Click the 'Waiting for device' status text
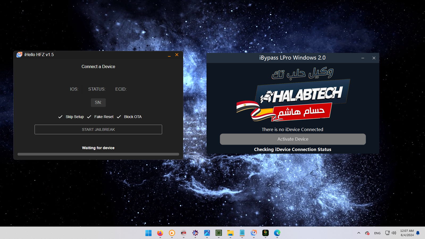This screenshot has height=239, width=425. [x=98, y=148]
